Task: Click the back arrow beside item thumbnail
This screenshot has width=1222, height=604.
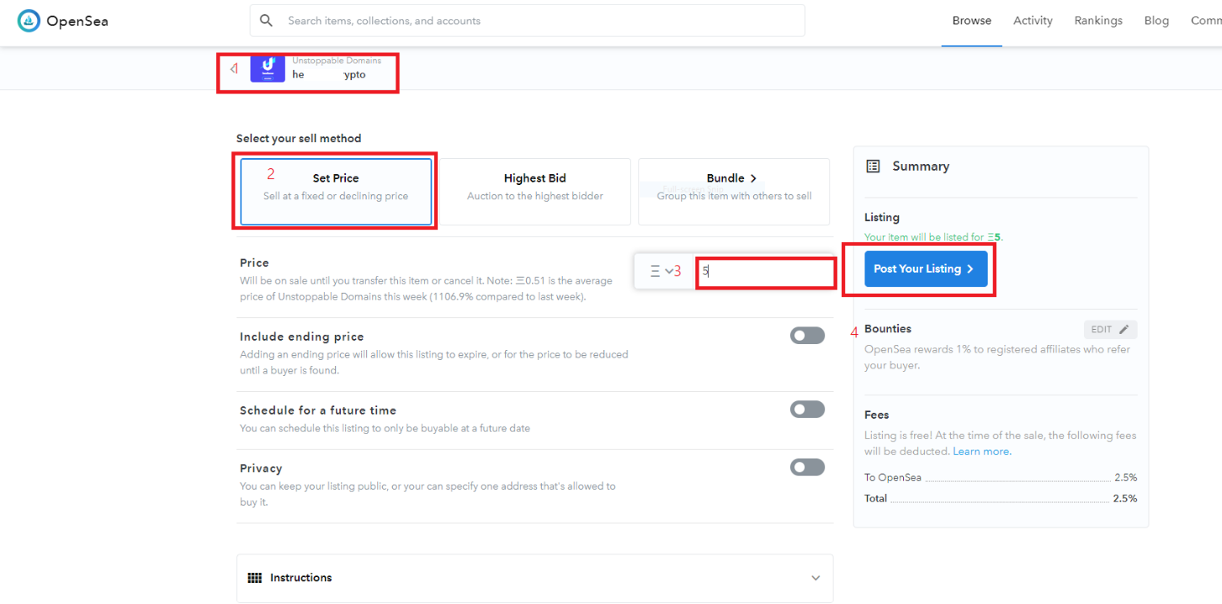Action: point(234,69)
